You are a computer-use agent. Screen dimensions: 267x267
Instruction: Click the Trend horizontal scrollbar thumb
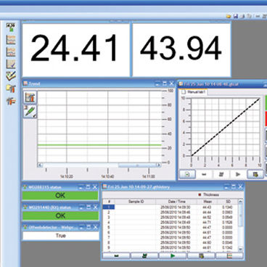[137, 165]
